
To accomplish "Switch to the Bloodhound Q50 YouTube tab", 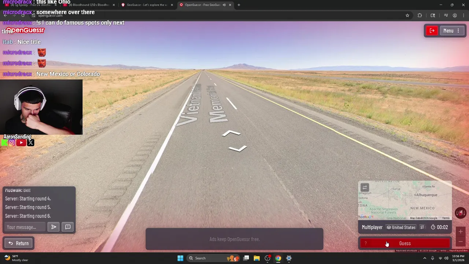I will [x=88, y=5].
